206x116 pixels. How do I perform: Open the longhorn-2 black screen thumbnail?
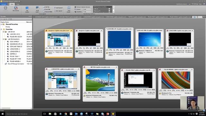click(89, 39)
